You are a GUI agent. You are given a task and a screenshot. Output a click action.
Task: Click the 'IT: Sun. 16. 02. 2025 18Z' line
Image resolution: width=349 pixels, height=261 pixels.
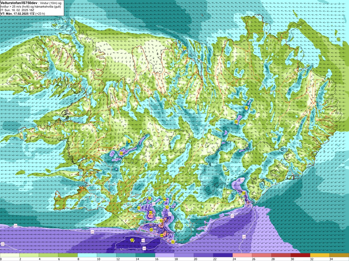pos(17,10)
